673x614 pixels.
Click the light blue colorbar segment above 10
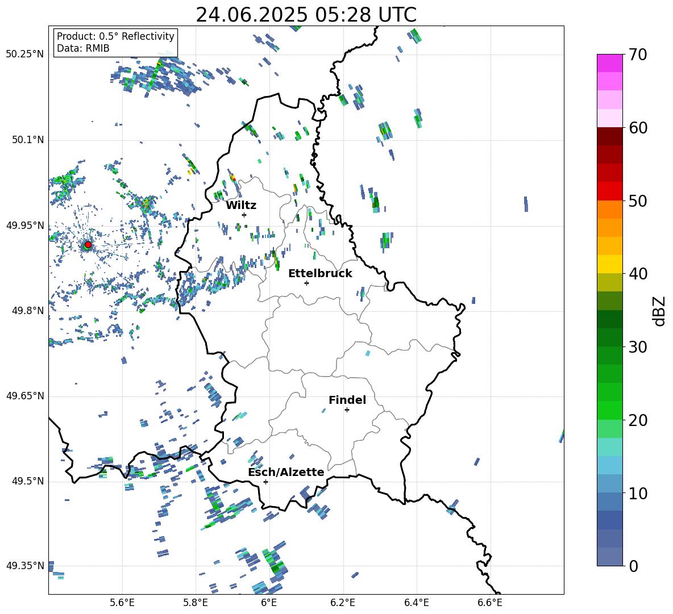coord(610,484)
